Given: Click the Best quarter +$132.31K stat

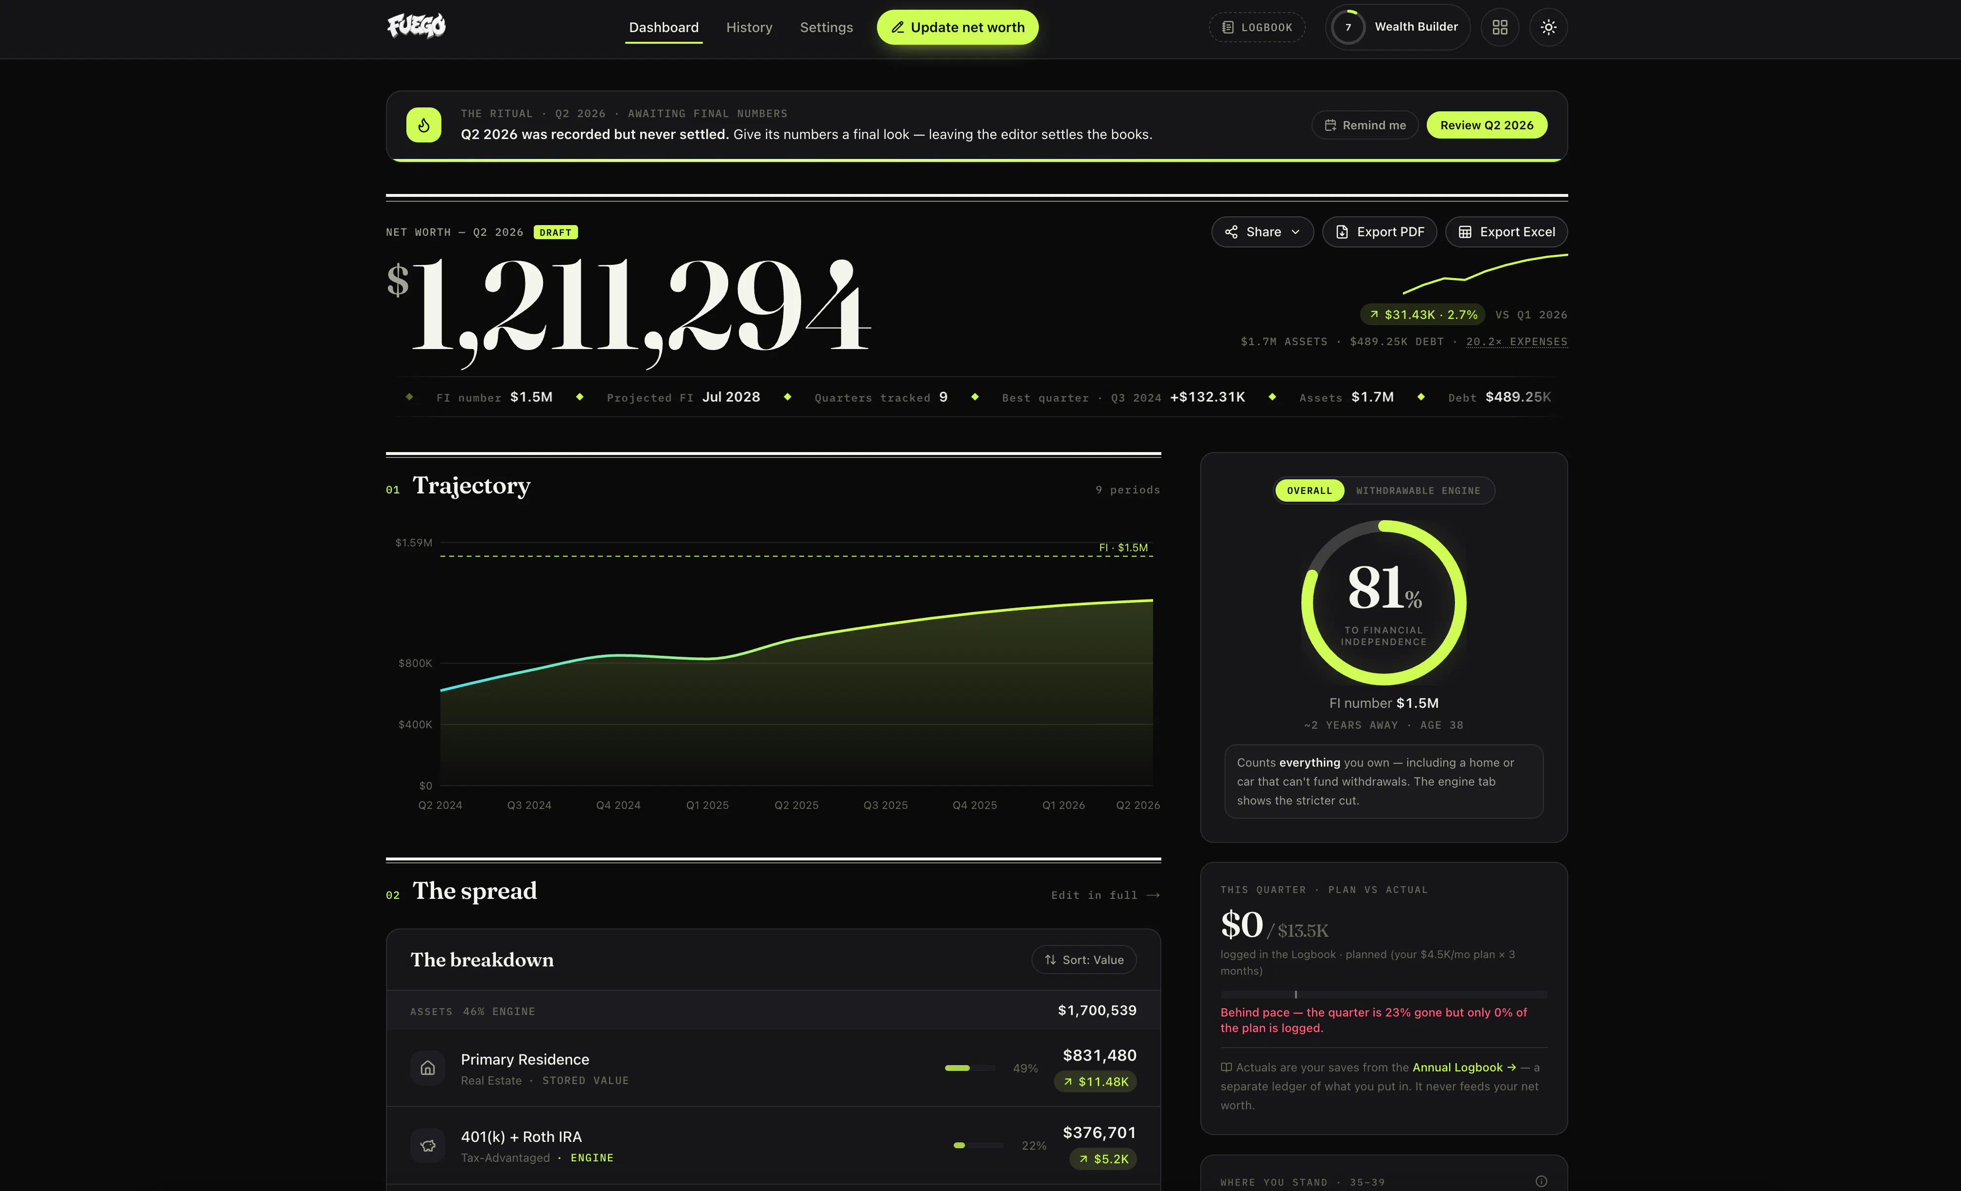Looking at the screenshot, I should pos(1124,397).
